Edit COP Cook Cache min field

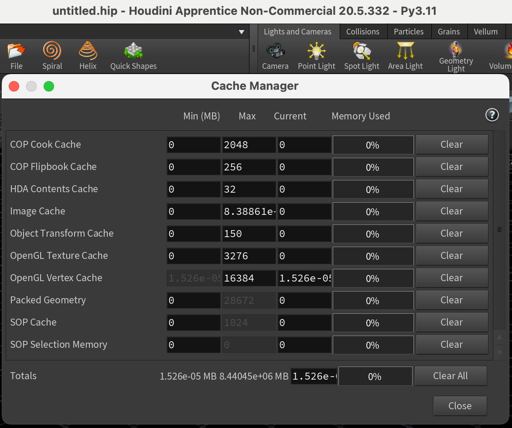(194, 145)
